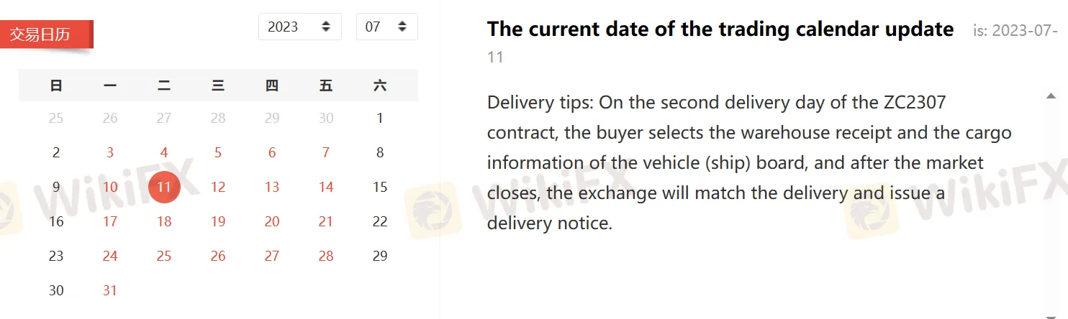Click the 交易日历 red ribbon label
The width and height of the screenshot is (1068, 319).
click(x=47, y=34)
